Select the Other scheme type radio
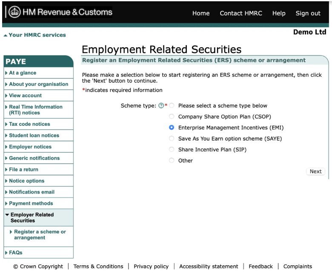Viewport: 332px width, 273px height. coord(172,160)
